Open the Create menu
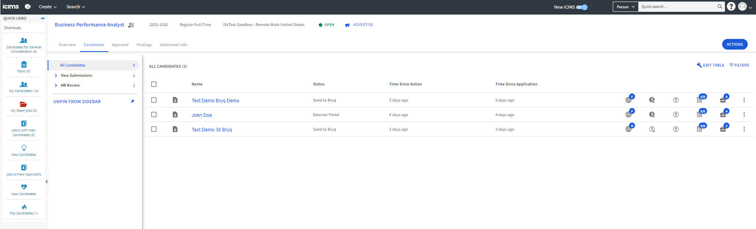Viewport: 756px width, 229px height. click(x=48, y=7)
